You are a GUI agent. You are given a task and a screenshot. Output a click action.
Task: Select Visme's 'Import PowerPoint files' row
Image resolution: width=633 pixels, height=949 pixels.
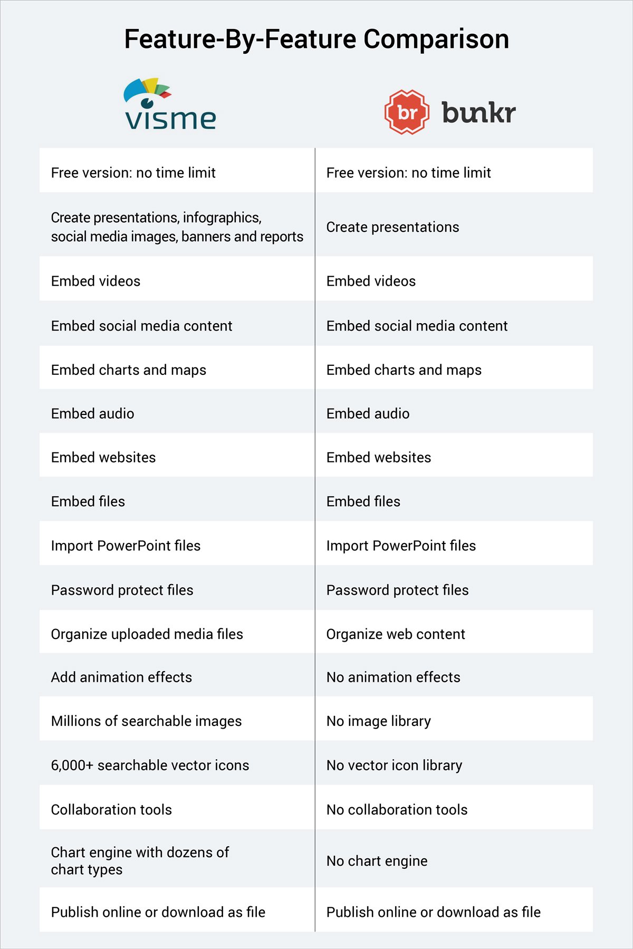tap(177, 544)
